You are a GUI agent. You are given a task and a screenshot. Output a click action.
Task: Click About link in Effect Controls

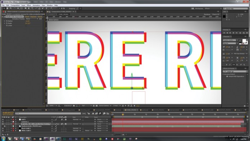(x=40, y=17)
